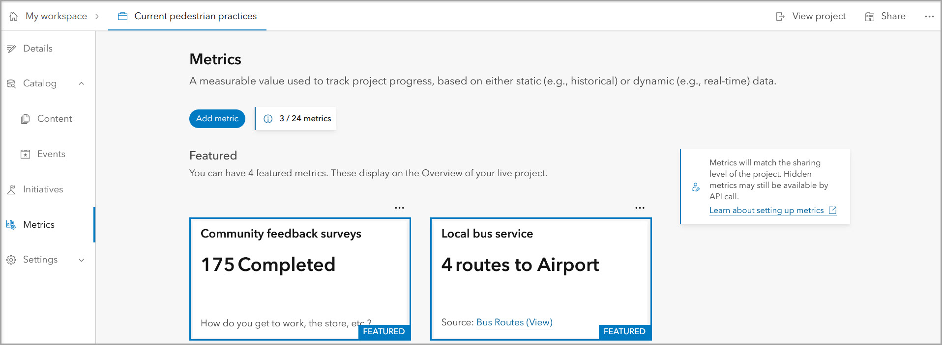Open options menu for Community feedback surveys

pyautogui.click(x=399, y=208)
